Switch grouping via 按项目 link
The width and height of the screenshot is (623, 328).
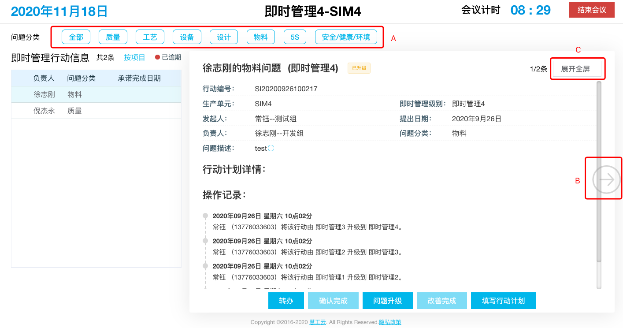coord(134,57)
